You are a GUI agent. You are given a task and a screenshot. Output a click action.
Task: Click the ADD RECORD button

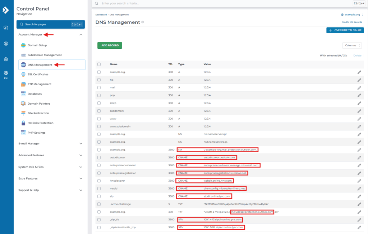point(109,45)
